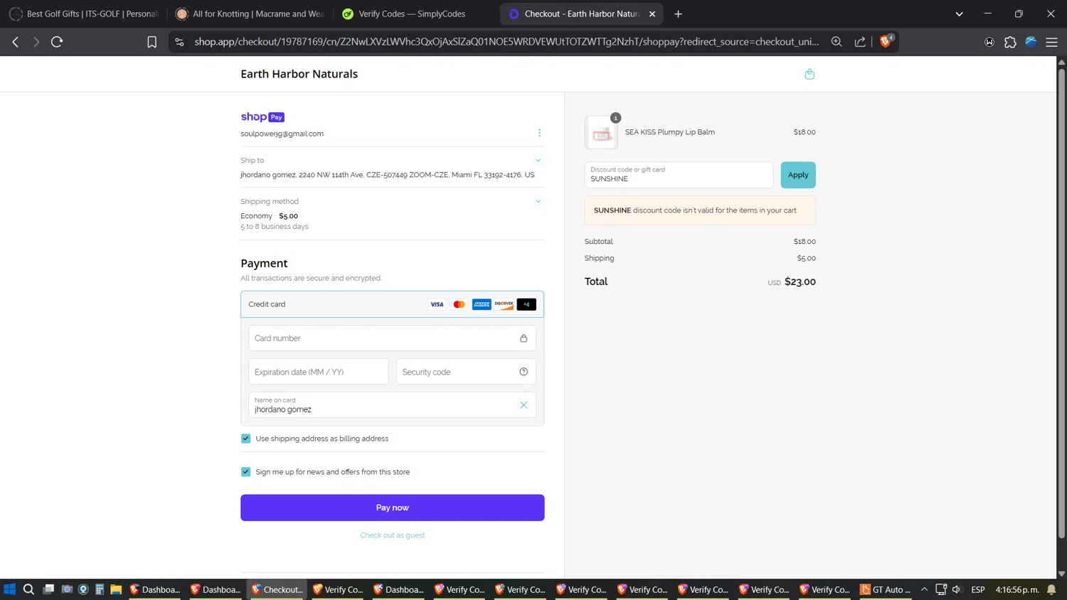Image resolution: width=1067 pixels, height=600 pixels.
Task: Click the Discount code or gift card field
Action: (x=679, y=175)
